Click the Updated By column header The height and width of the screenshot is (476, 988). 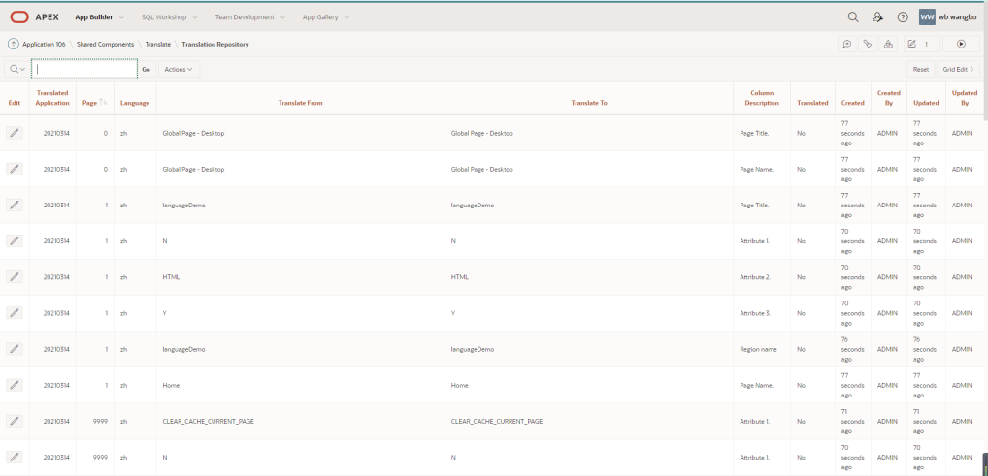point(964,98)
